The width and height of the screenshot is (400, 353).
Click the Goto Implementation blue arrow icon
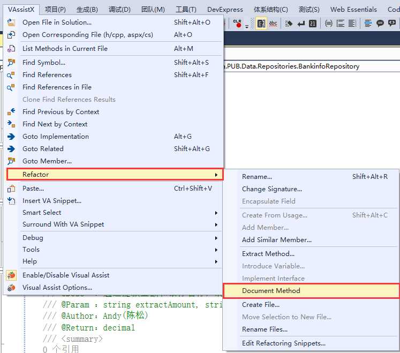coord(11,137)
